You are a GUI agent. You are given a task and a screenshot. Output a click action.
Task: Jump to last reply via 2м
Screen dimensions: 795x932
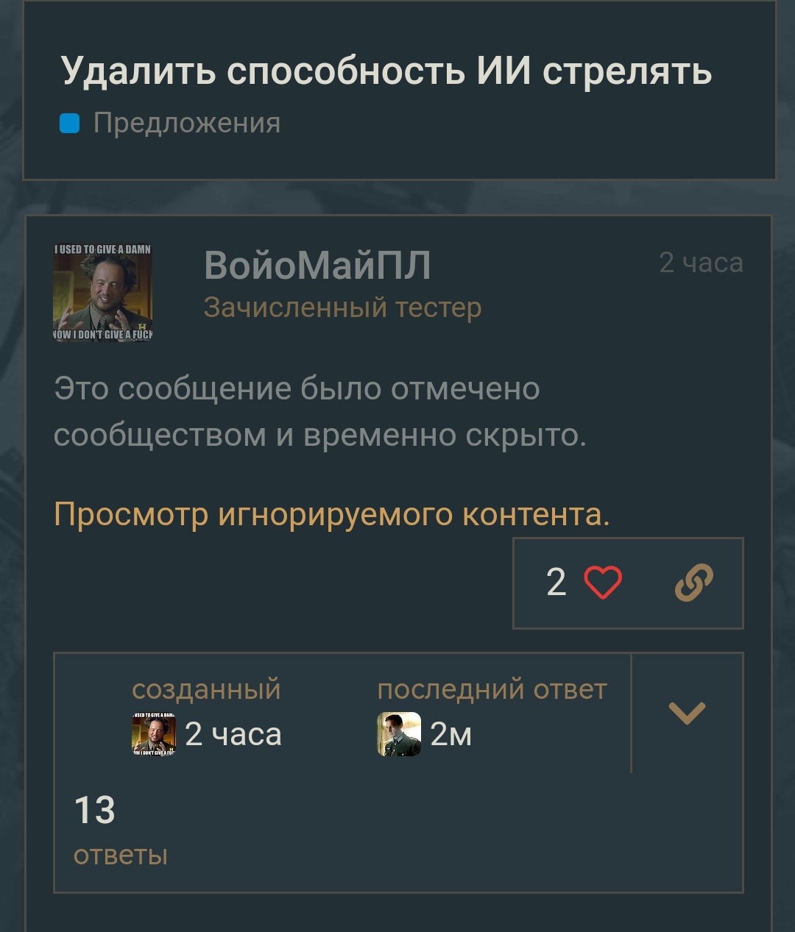click(451, 734)
